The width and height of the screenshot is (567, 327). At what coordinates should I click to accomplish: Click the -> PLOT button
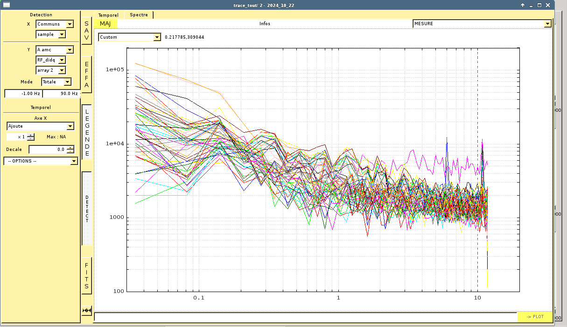click(x=535, y=317)
